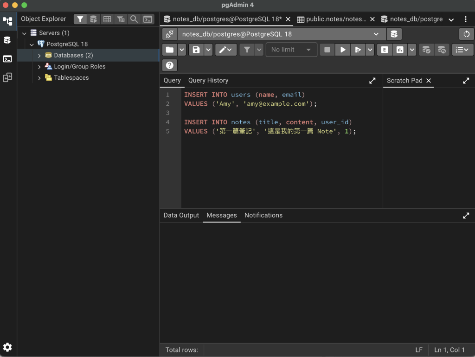Collapse the PostgreSQL 18 tree node

tap(32, 44)
